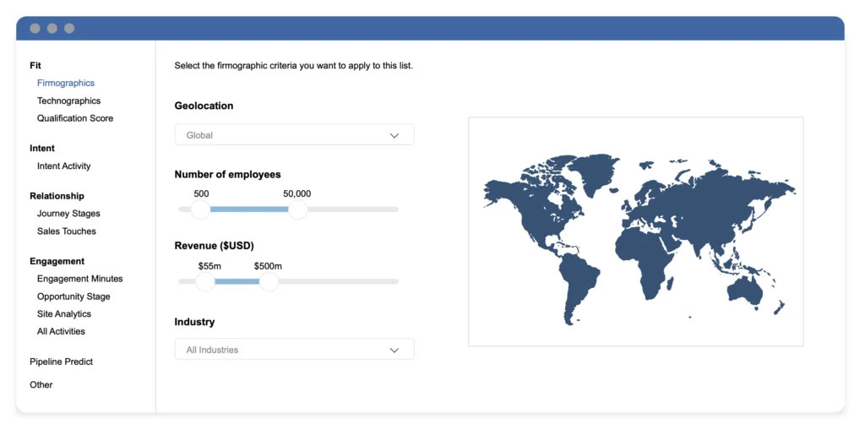
Task: Click the Fit section heading
Action: click(35, 66)
